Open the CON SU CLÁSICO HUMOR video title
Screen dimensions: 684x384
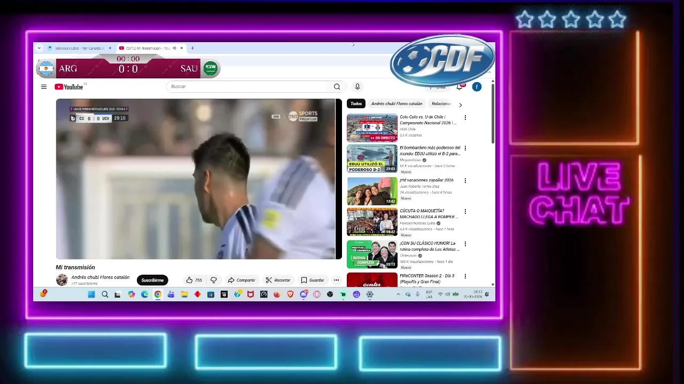coord(429,246)
